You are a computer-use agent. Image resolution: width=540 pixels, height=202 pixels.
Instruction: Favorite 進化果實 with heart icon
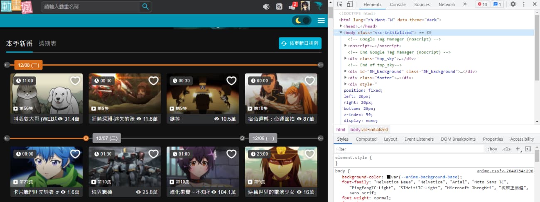[231, 154]
